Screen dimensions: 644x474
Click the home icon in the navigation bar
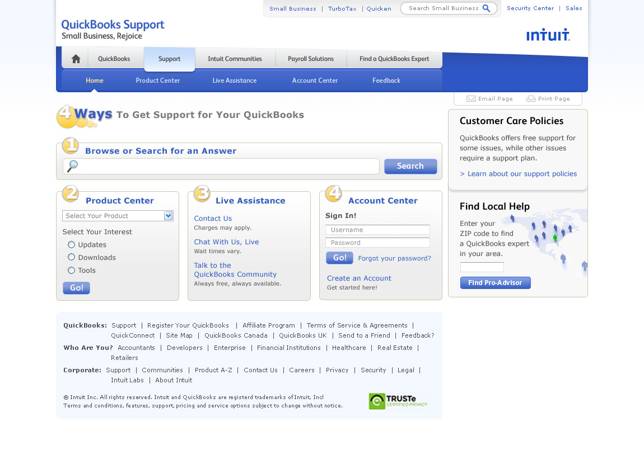click(76, 59)
